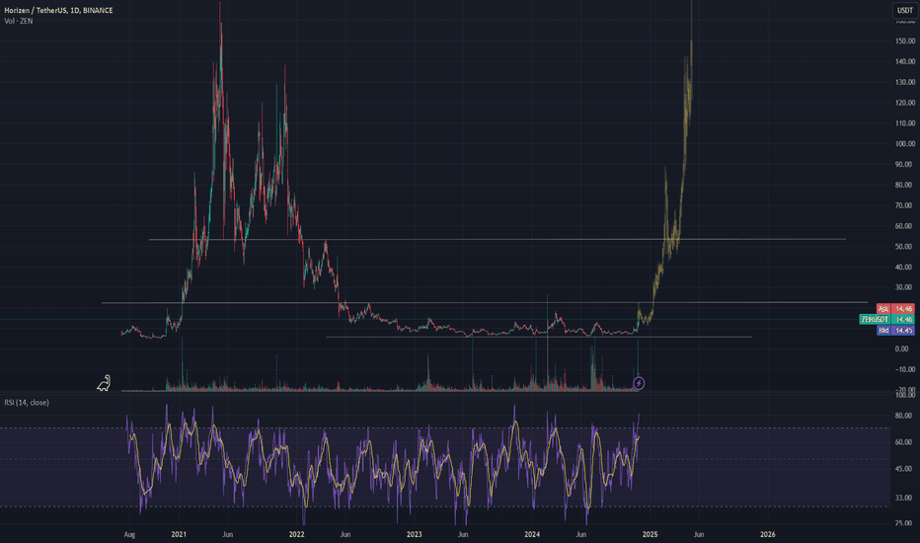Click the 130.00 price scale label

click(x=905, y=82)
